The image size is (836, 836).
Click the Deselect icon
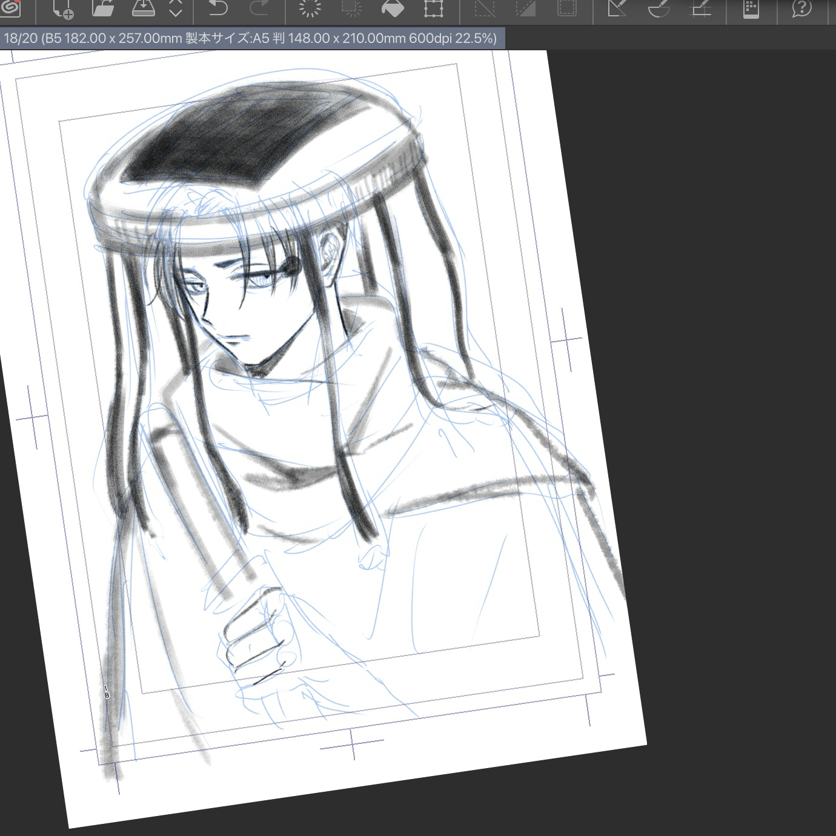point(485,8)
